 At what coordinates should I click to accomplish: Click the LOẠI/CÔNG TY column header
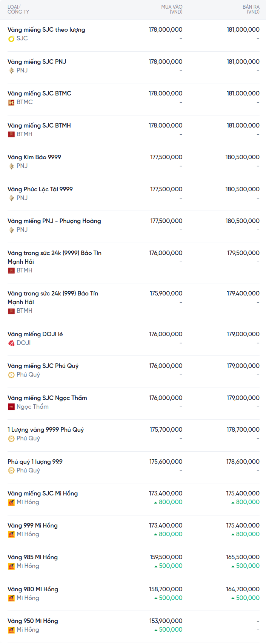[18, 9]
